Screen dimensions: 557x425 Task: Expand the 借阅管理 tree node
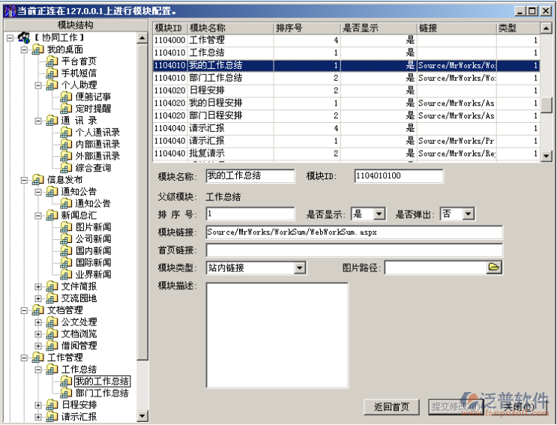38,346
